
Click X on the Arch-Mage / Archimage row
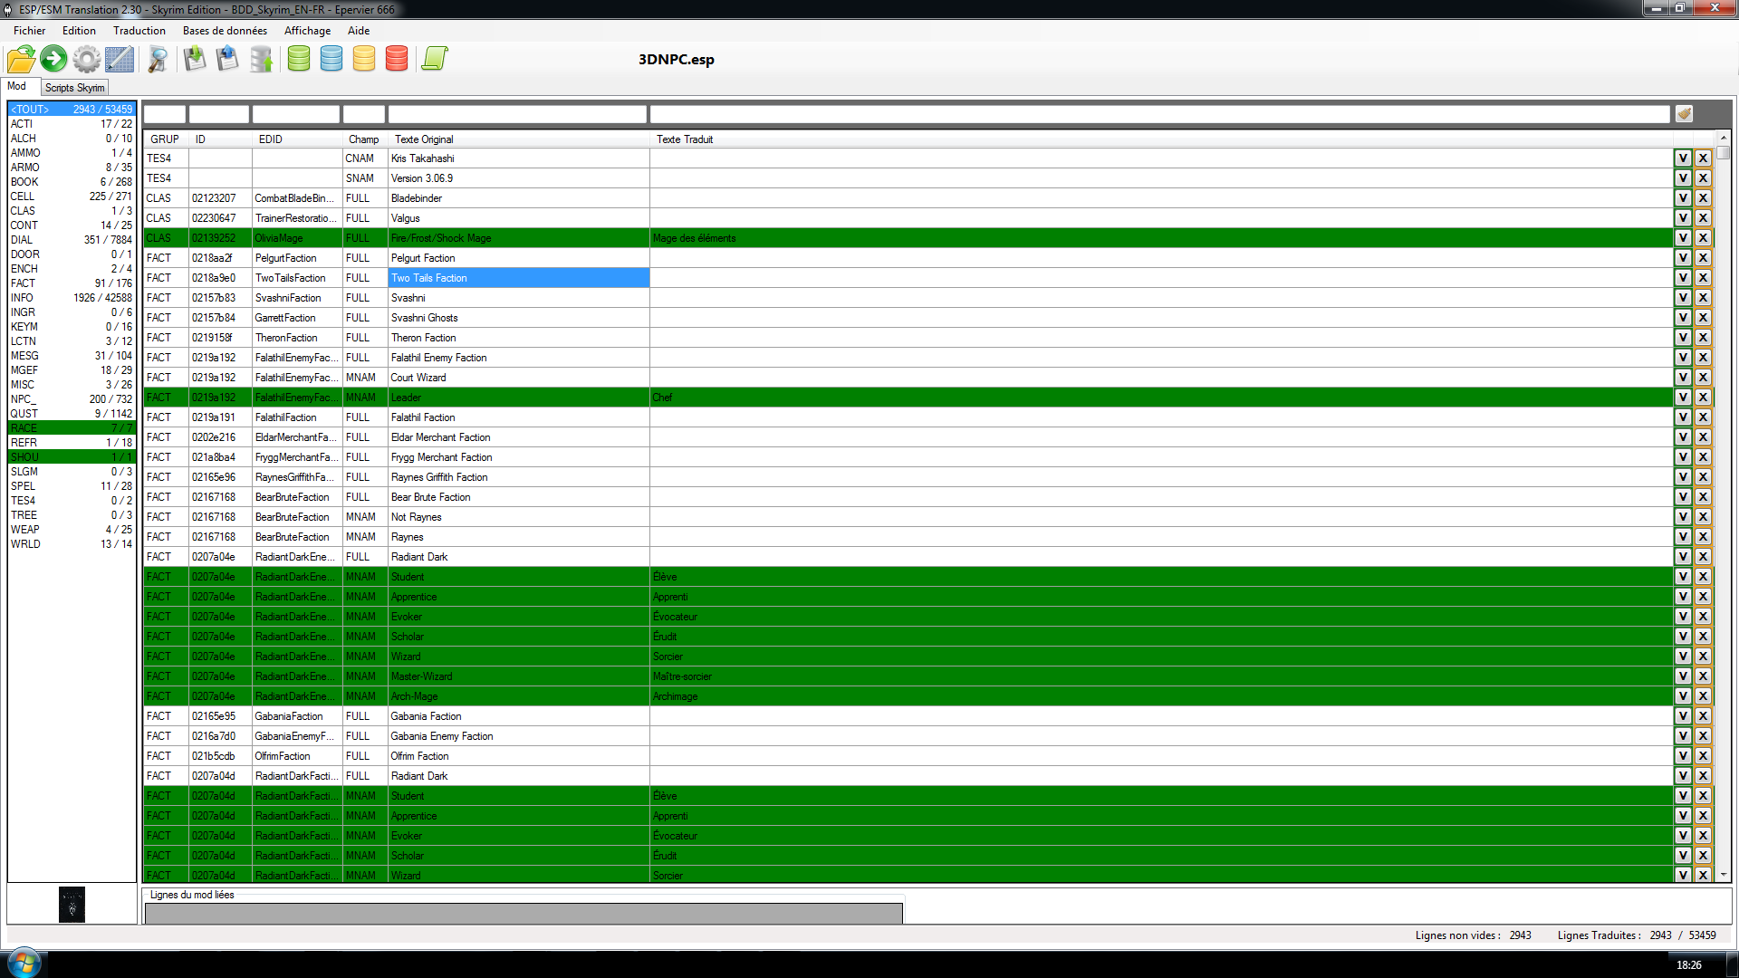(x=1703, y=696)
